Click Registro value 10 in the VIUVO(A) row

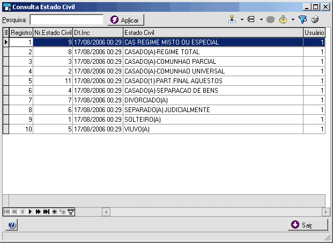coord(21,129)
